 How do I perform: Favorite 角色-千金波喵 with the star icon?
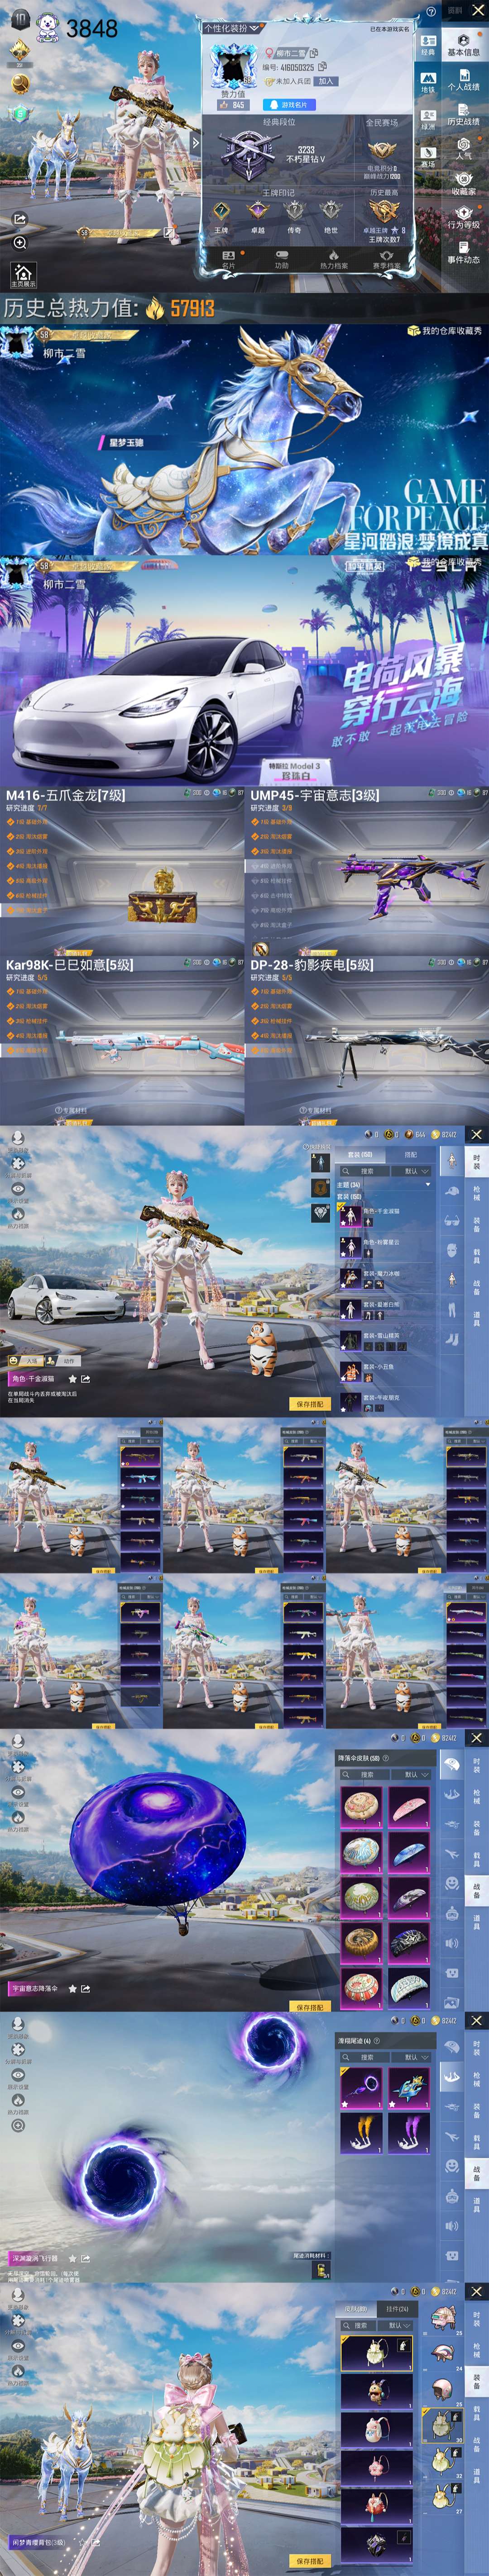coord(72,1379)
